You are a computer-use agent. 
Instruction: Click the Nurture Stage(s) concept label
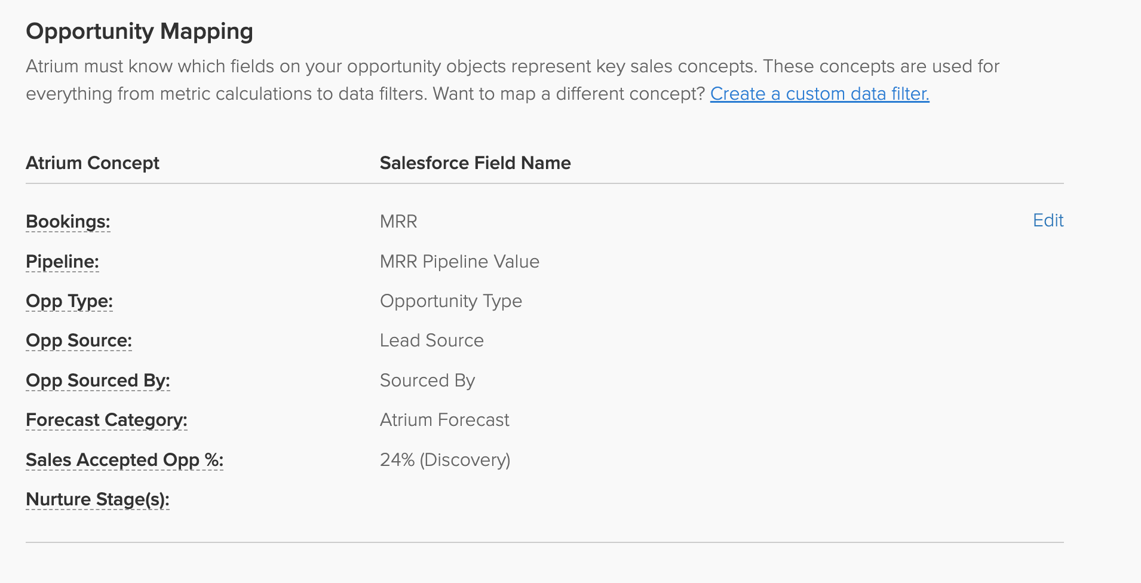click(x=97, y=499)
